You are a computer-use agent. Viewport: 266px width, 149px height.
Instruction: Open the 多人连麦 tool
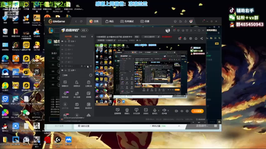[77, 95]
